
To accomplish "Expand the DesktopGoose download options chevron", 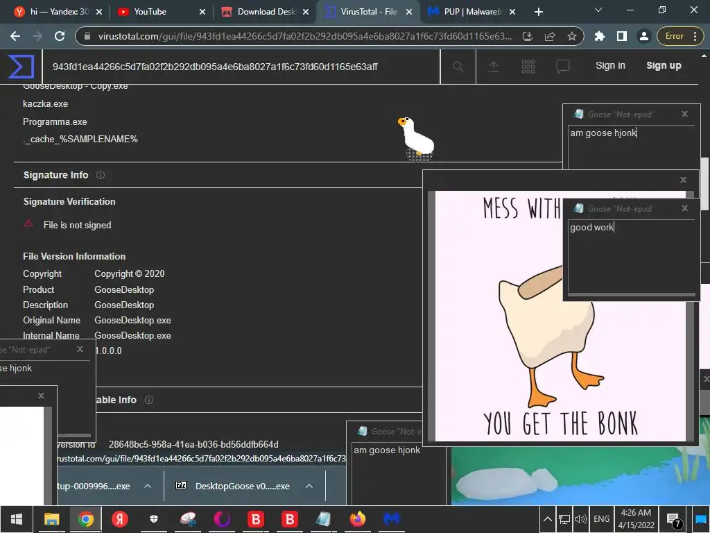I will [309, 486].
